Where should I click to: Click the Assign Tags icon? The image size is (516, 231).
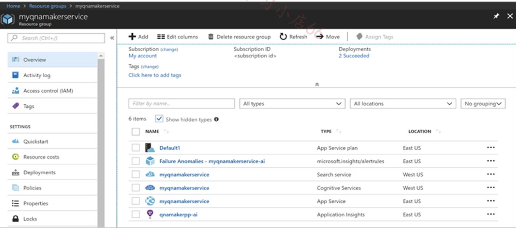pos(359,37)
